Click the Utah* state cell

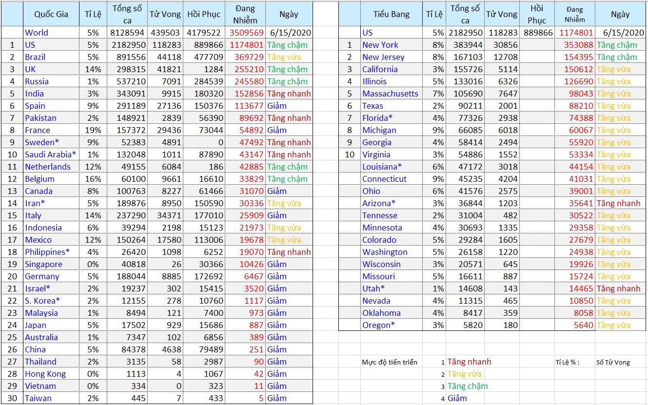(x=391, y=289)
